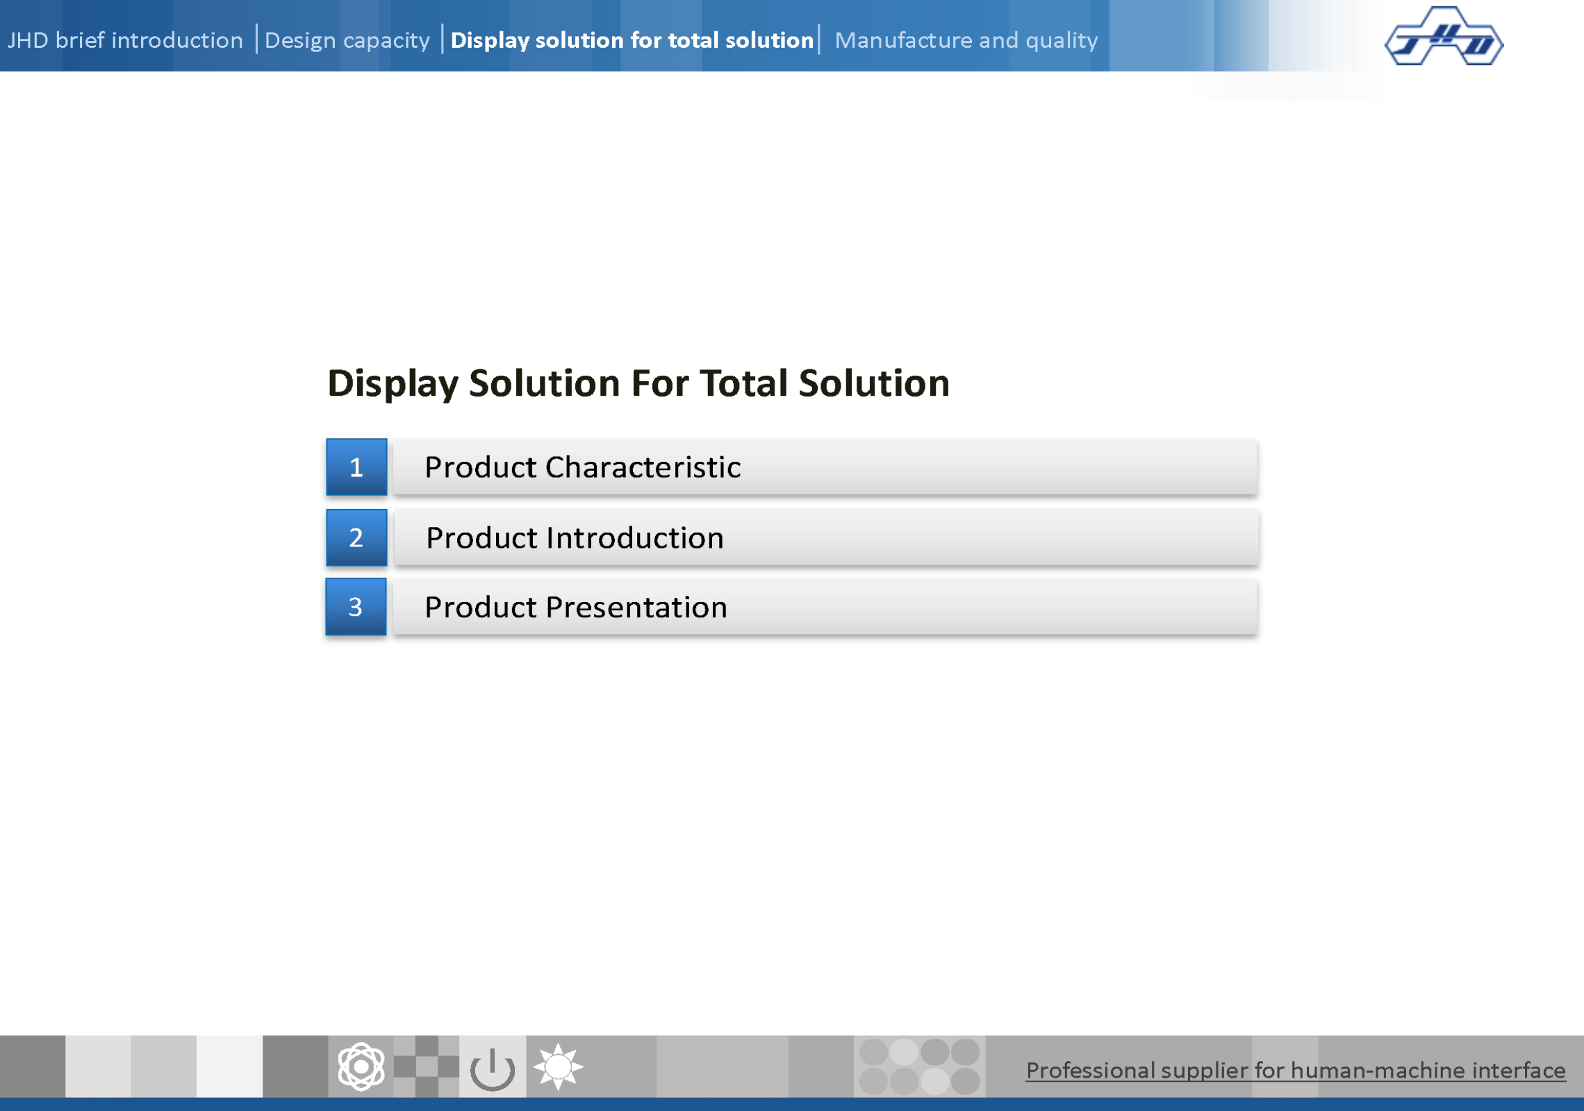
Task: Switch to the Design capacity tab
Action: 347,40
